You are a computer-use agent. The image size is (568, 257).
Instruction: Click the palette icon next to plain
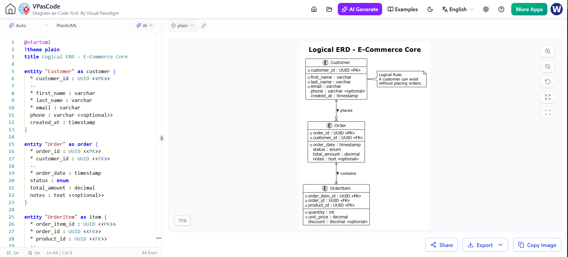pyautogui.click(x=173, y=26)
